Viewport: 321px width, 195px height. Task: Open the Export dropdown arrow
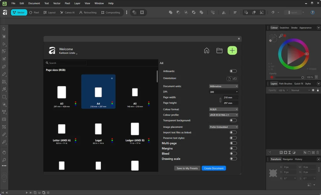click(x=303, y=13)
